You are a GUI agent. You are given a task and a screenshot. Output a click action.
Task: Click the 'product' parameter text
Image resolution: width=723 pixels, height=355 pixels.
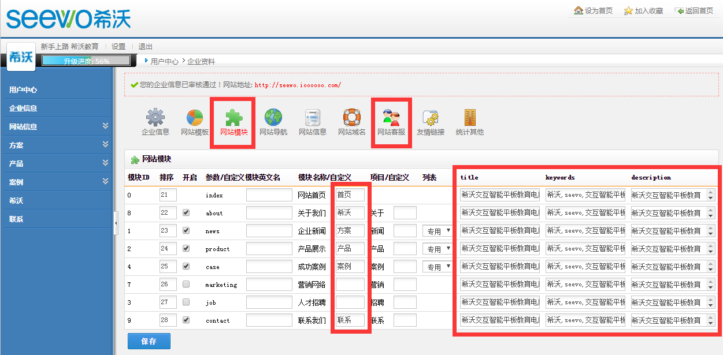[217, 249]
